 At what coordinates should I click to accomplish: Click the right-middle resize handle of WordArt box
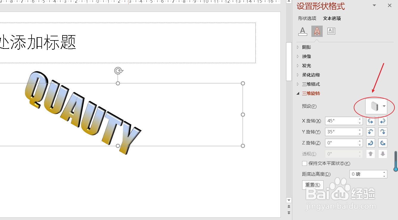point(243,115)
